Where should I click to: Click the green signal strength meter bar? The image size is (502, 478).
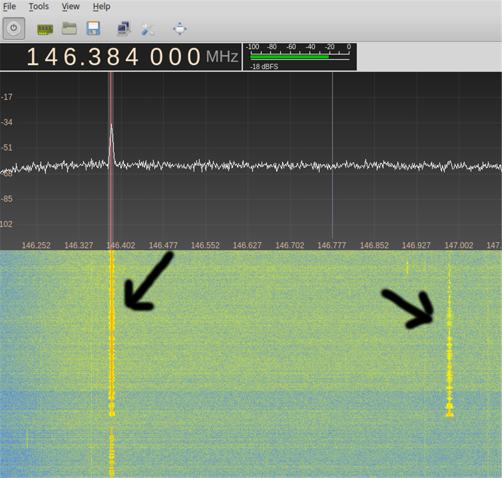(289, 57)
